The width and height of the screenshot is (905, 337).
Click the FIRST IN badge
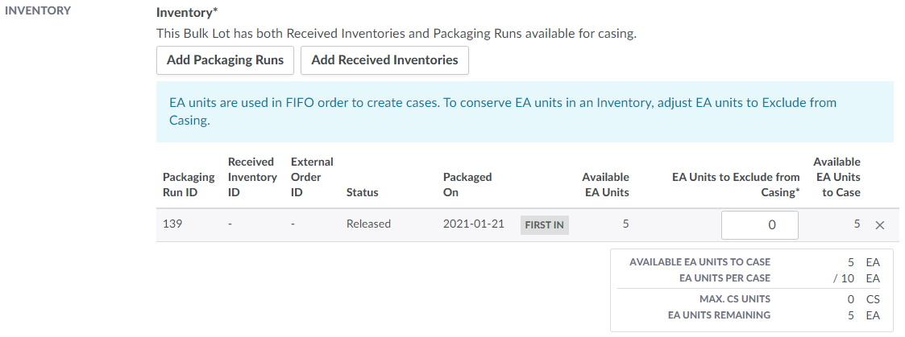(544, 225)
